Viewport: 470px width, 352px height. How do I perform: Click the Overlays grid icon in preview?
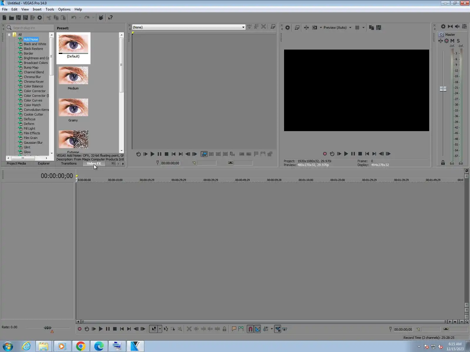coord(357,28)
